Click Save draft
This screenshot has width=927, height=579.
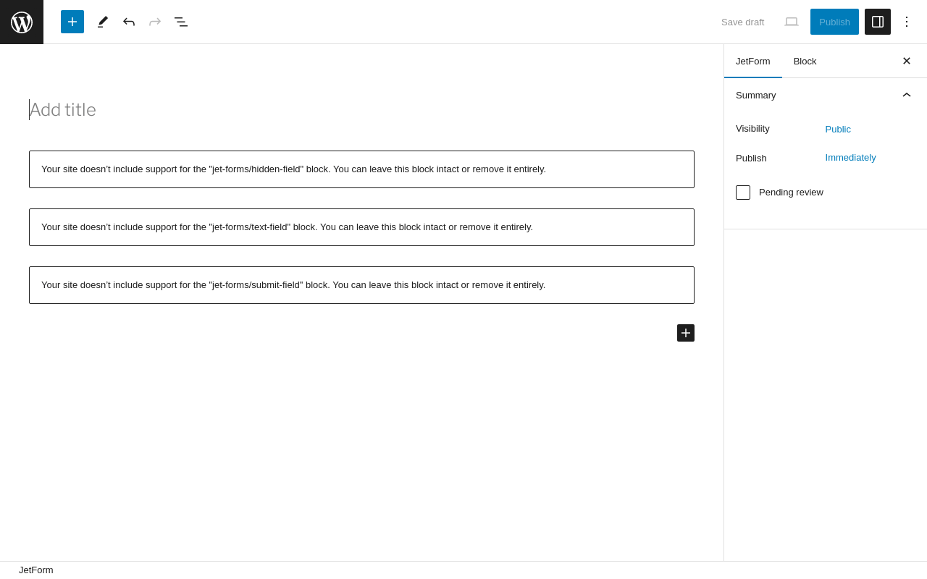click(x=742, y=22)
